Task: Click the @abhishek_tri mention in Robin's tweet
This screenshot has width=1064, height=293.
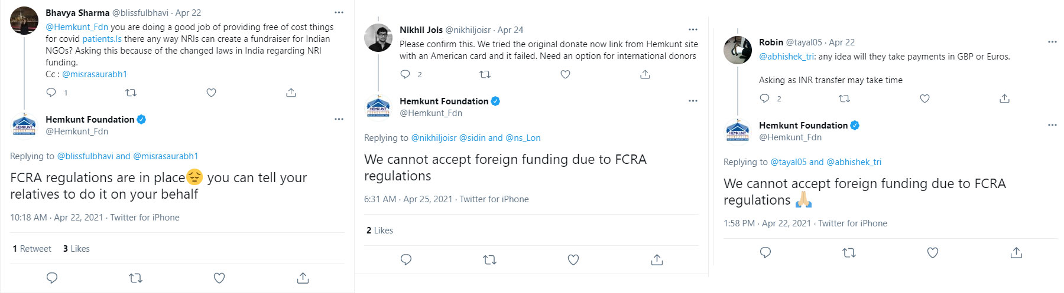Action: pos(786,57)
